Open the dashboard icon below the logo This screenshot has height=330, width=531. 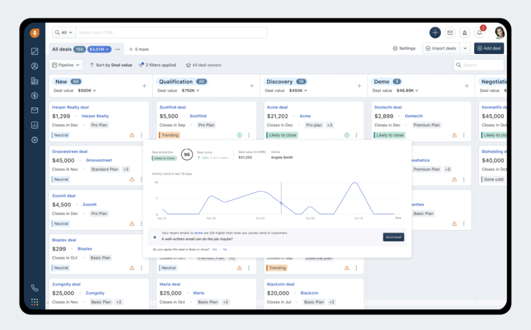tap(35, 51)
